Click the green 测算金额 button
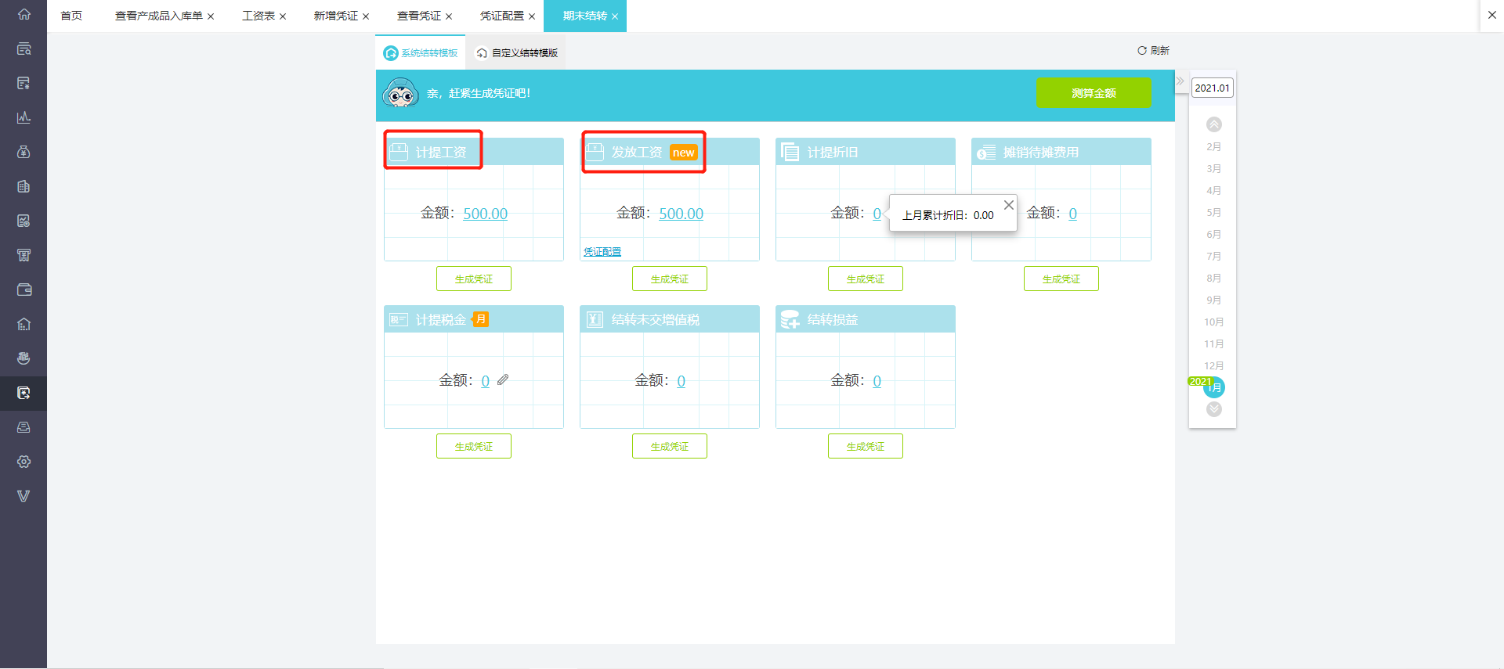This screenshot has height=669, width=1504. [1094, 92]
